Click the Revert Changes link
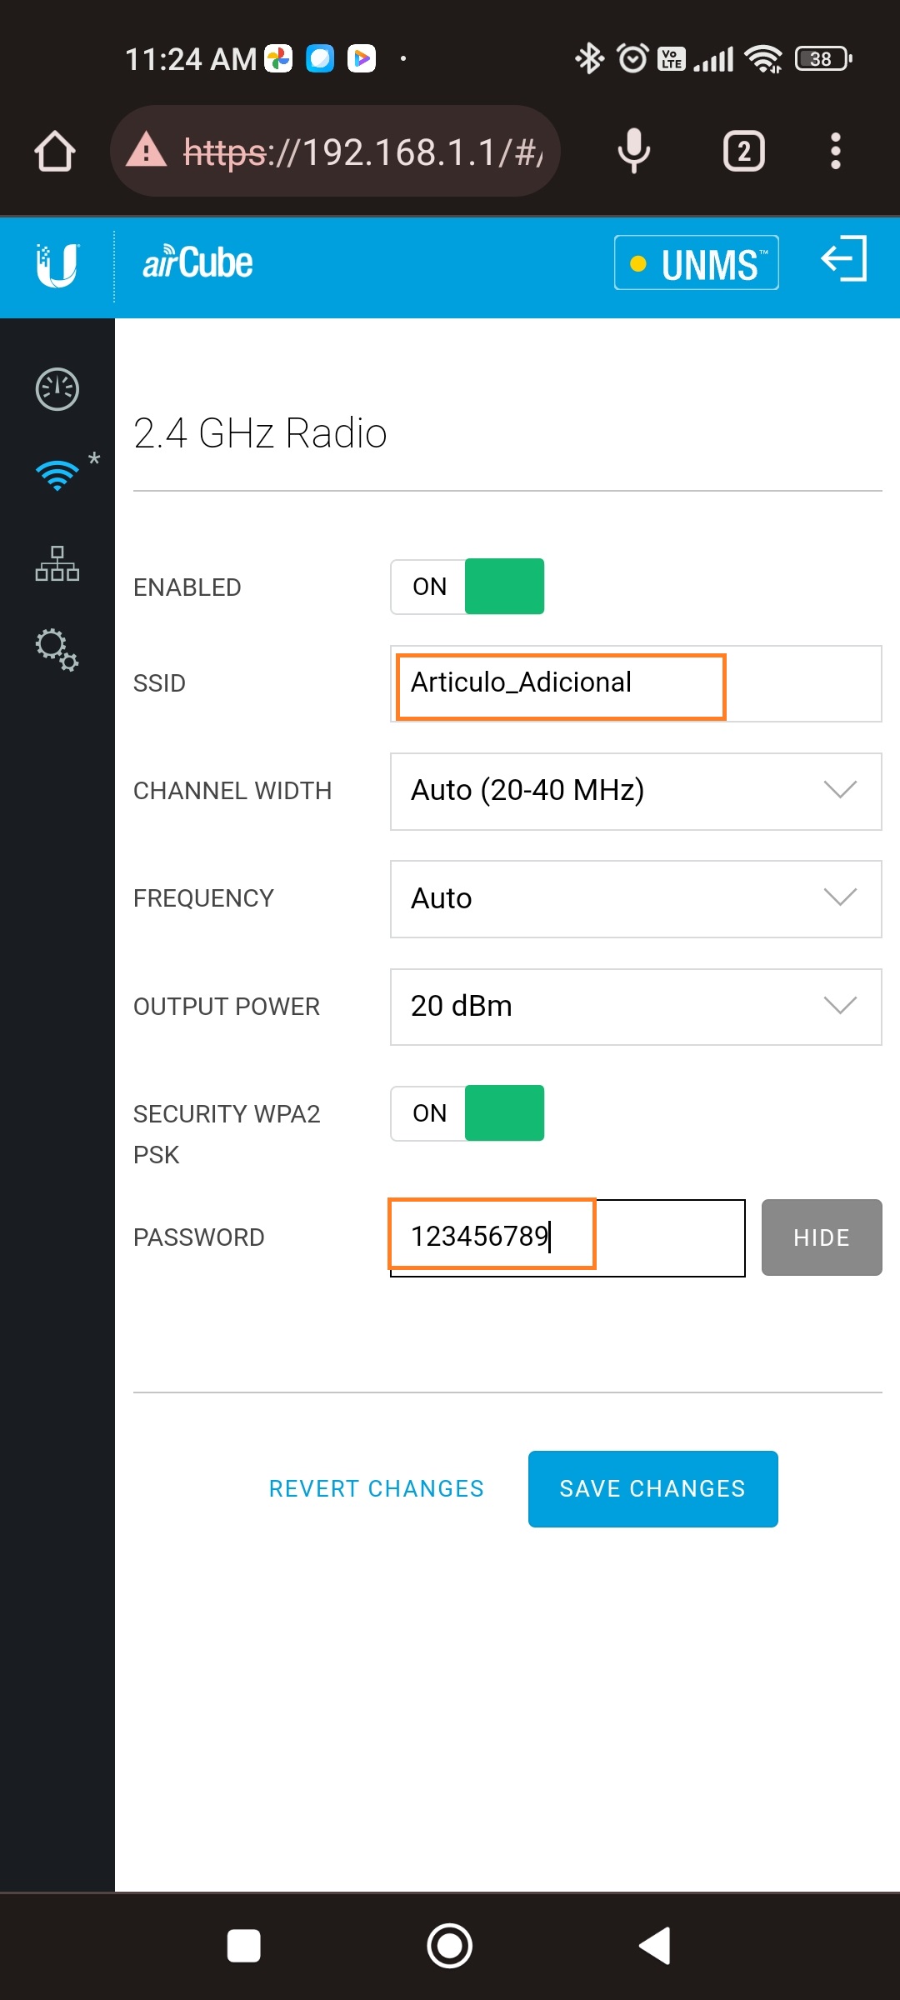The width and height of the screenshot is (900, 2000). [x=376, y=1489]
